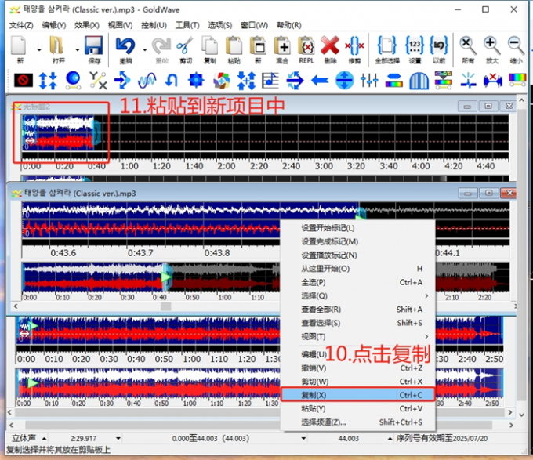
Task: Click the flip-horizontal circular icon in effects bar
Action: click(x=344, y=81)
